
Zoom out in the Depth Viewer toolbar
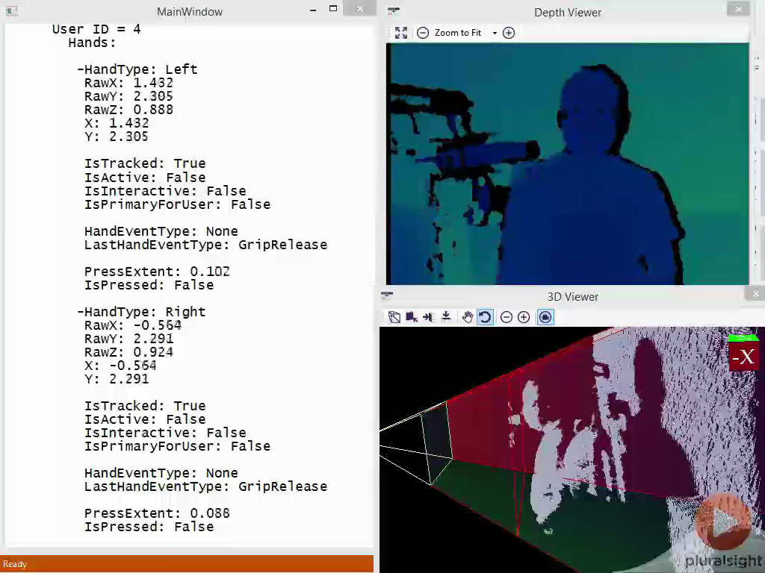point(423,33)
